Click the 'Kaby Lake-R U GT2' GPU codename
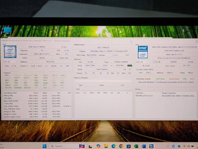 (174, 54)
